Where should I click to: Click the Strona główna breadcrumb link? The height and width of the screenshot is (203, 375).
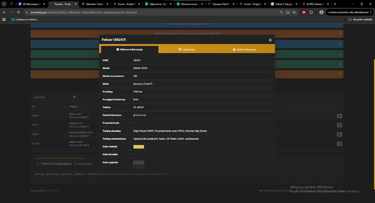(x=38, y=191)
